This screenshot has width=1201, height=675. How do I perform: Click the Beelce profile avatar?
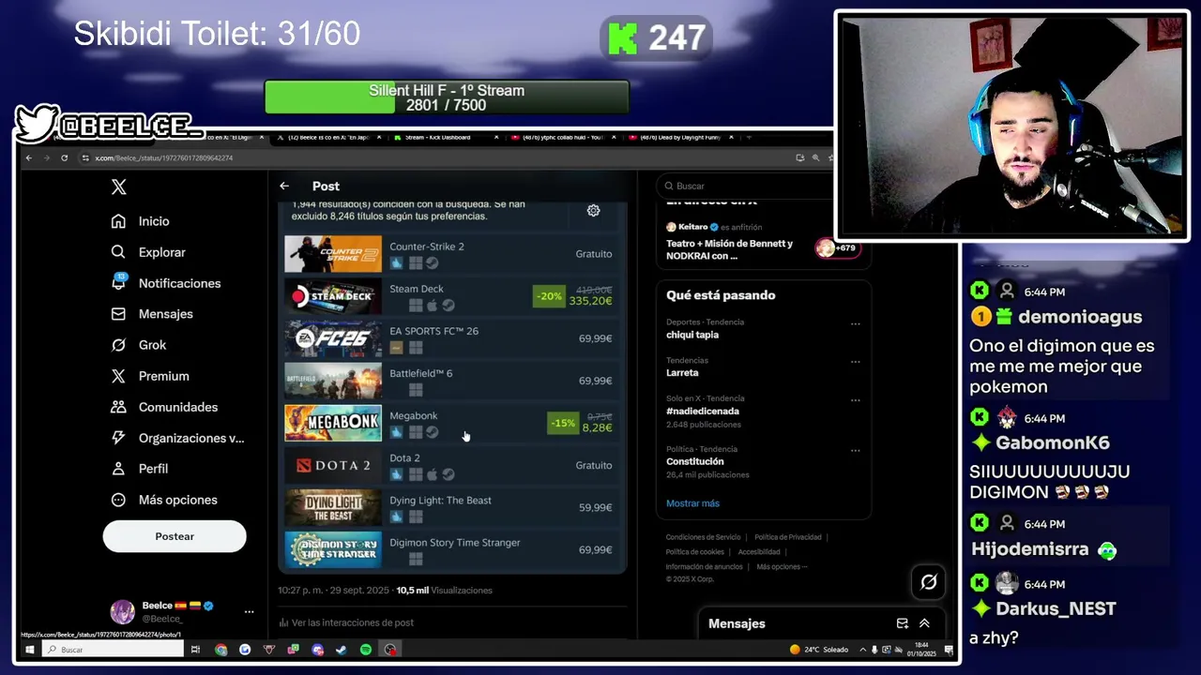[x=123, y=612]
